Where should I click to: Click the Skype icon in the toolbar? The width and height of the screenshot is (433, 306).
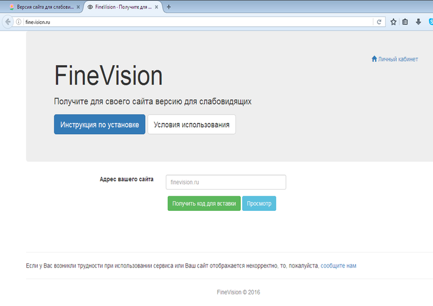431,22
